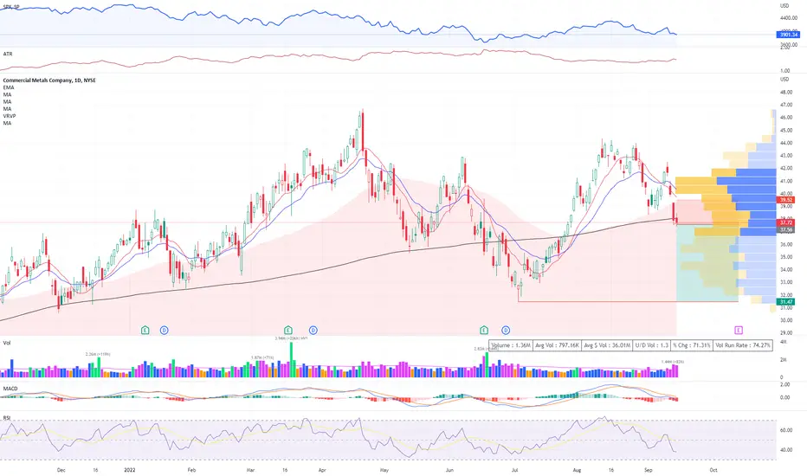This screenshot has width=807, height=476.
Task: Click the SPX price label 3901.34
Action: 787,35
